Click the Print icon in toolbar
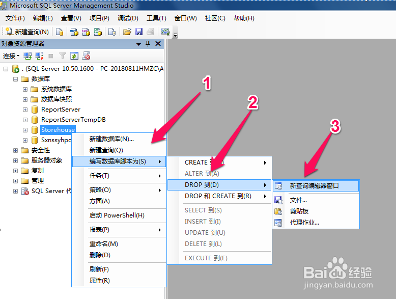 [x=151, y=32]
